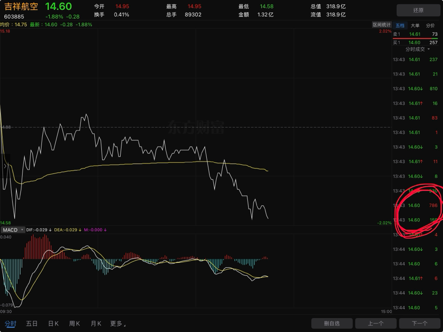Select the 13:43 trade with volume 21
Image resolution: width=443 pixels, height=332 pixels.
(415, 74)
